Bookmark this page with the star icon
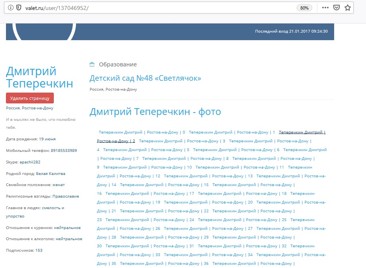Image resolution: width=366 pixels, height=268 pixels. click(348, 8)
